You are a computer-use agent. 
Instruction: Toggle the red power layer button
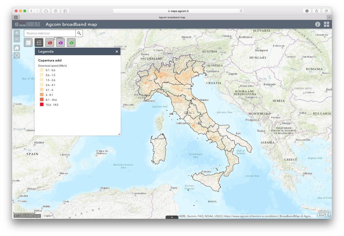pyautogui.click(x=50, y=43)
